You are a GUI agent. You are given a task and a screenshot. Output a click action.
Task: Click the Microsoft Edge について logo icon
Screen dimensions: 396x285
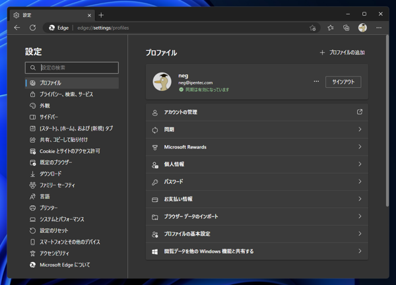coord(32,265)
